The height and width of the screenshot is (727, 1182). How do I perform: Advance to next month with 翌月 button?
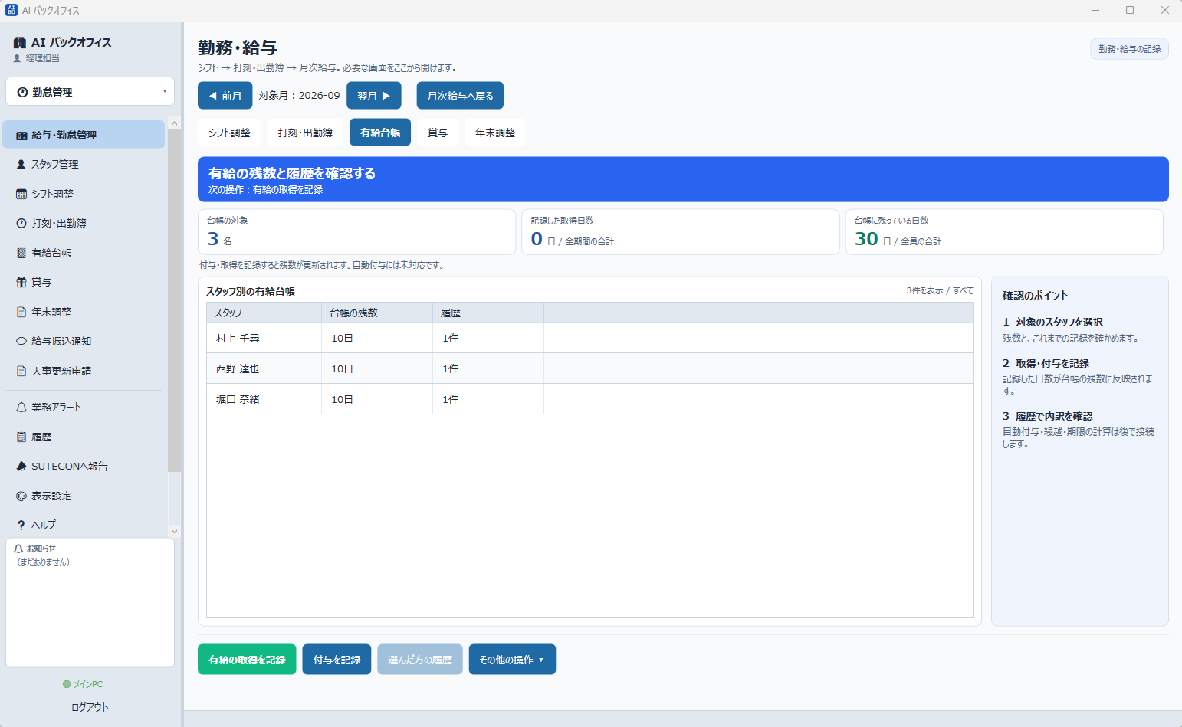coord(374,96)
